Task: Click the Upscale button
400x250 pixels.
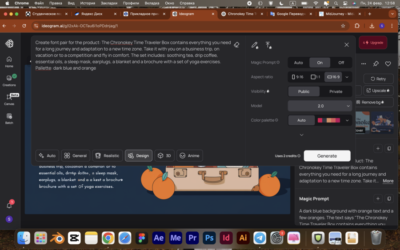Action: pyautogui.click(x=378, y=91)
